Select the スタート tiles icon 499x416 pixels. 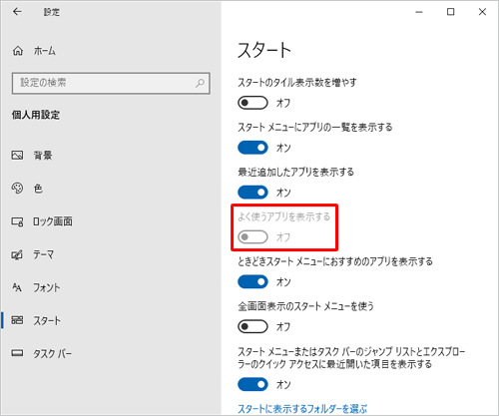17,320
